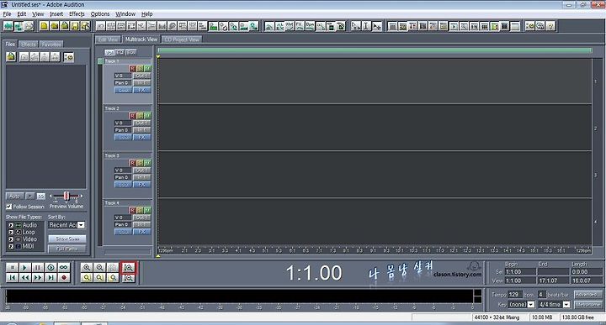The height and width of the screenshot is (325, 606).
Task: Jump to the end of the session
Action: [50, 278]
